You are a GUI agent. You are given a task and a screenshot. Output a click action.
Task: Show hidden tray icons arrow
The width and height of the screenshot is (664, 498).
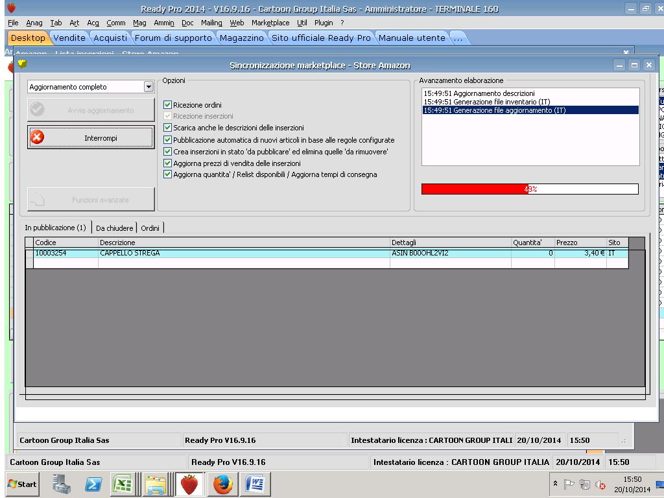click(x=555, y=484)
